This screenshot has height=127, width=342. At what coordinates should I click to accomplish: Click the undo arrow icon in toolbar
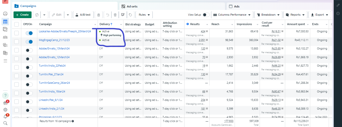point(108,15)
